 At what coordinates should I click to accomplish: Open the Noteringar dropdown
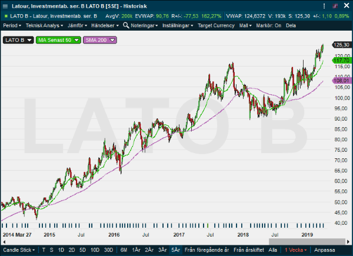pos(144,25)
